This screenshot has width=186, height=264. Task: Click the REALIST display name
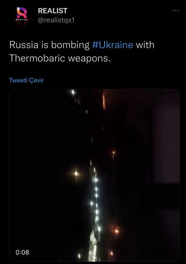click(53, 11)
